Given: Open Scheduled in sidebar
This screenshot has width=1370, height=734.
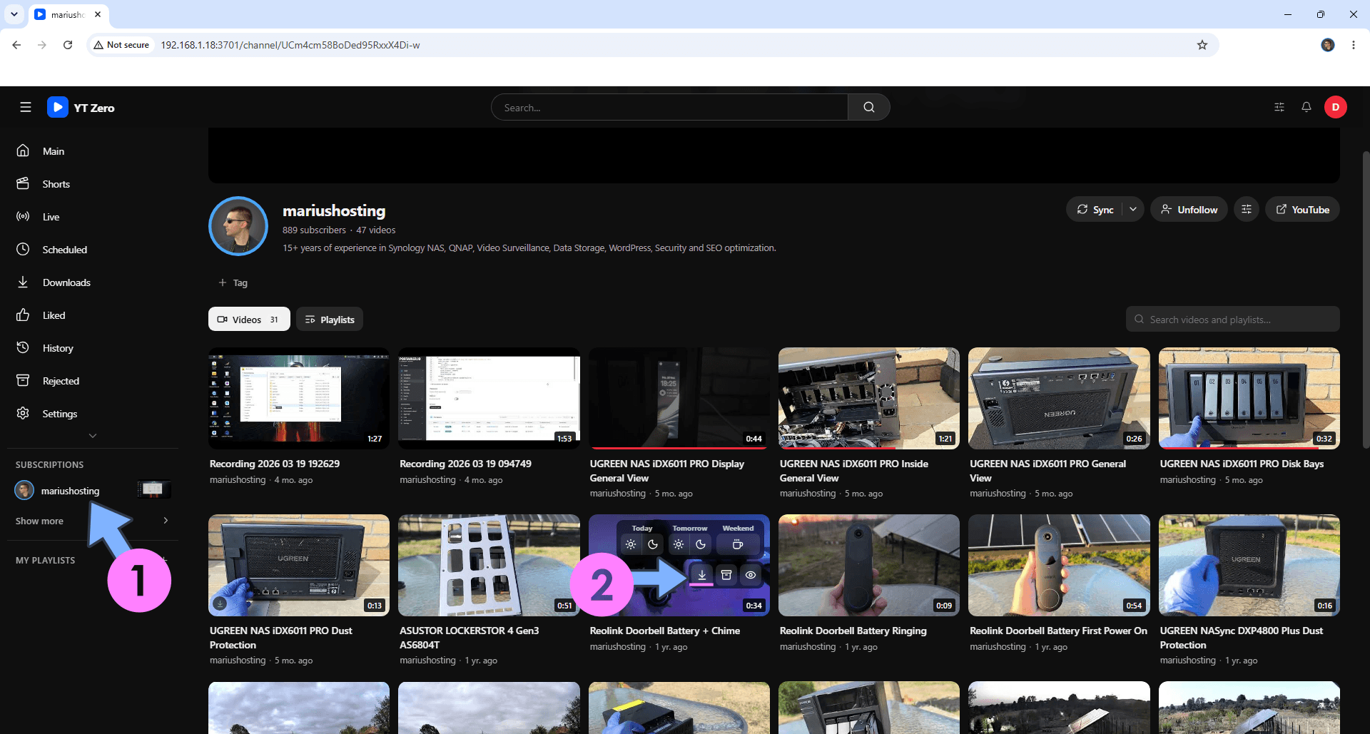Looking at the screenshot, I should pos(93,250).
